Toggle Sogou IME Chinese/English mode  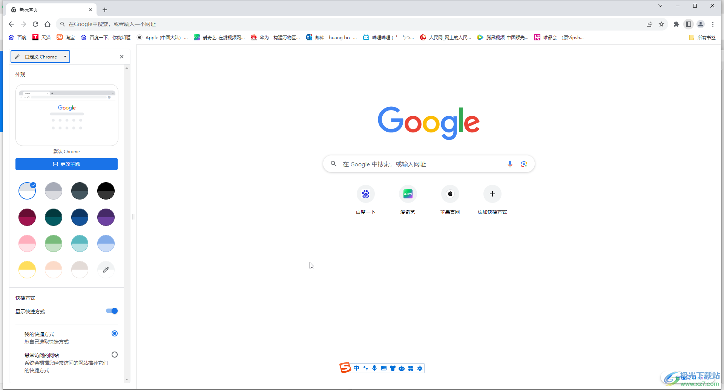(356, 368)
